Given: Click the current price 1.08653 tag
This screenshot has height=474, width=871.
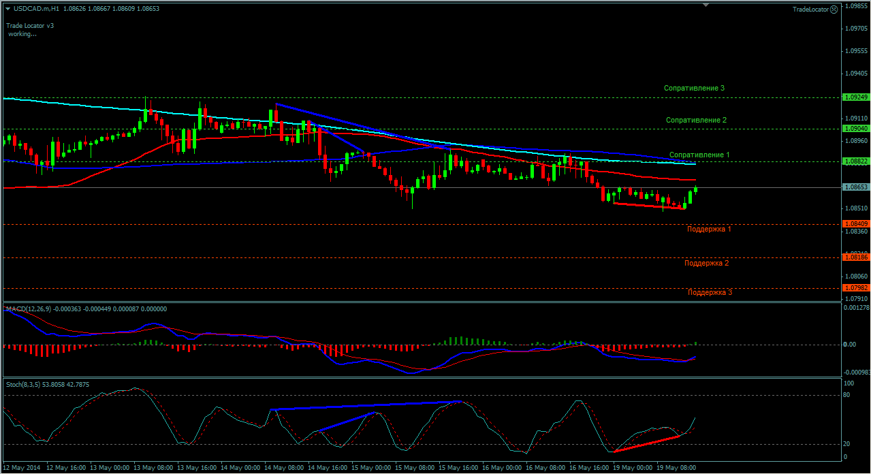Looking at the screenshot, I should click(x=855, y=187).
